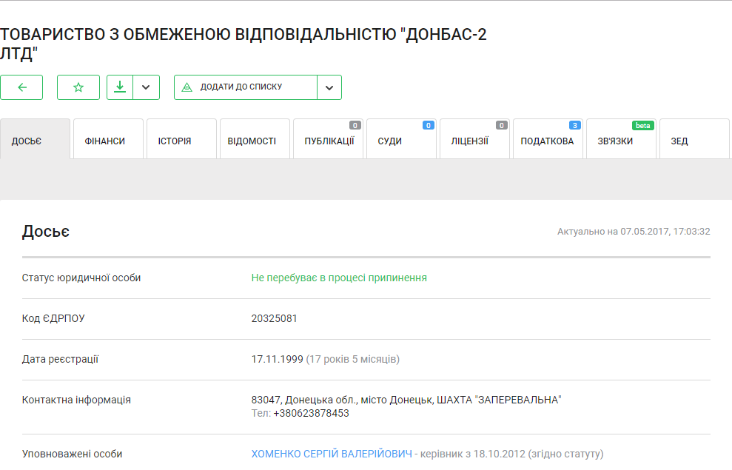Expand the download options chevron
The width and height of the screenshot is (732, 470).
click(x=146, y=87)
